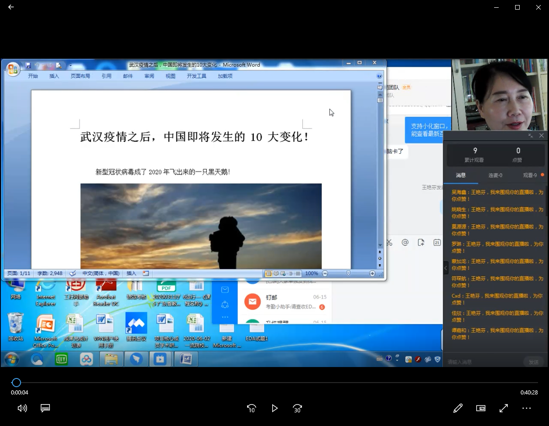Click the 请输入消息 message input field
Viewport: 549px width, 426px height.
pos(483,362)
